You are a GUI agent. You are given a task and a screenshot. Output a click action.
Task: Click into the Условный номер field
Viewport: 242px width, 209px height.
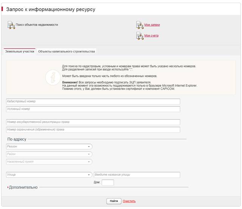93,109
